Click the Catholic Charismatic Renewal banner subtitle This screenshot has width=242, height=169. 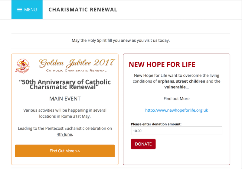click(77, 71)
